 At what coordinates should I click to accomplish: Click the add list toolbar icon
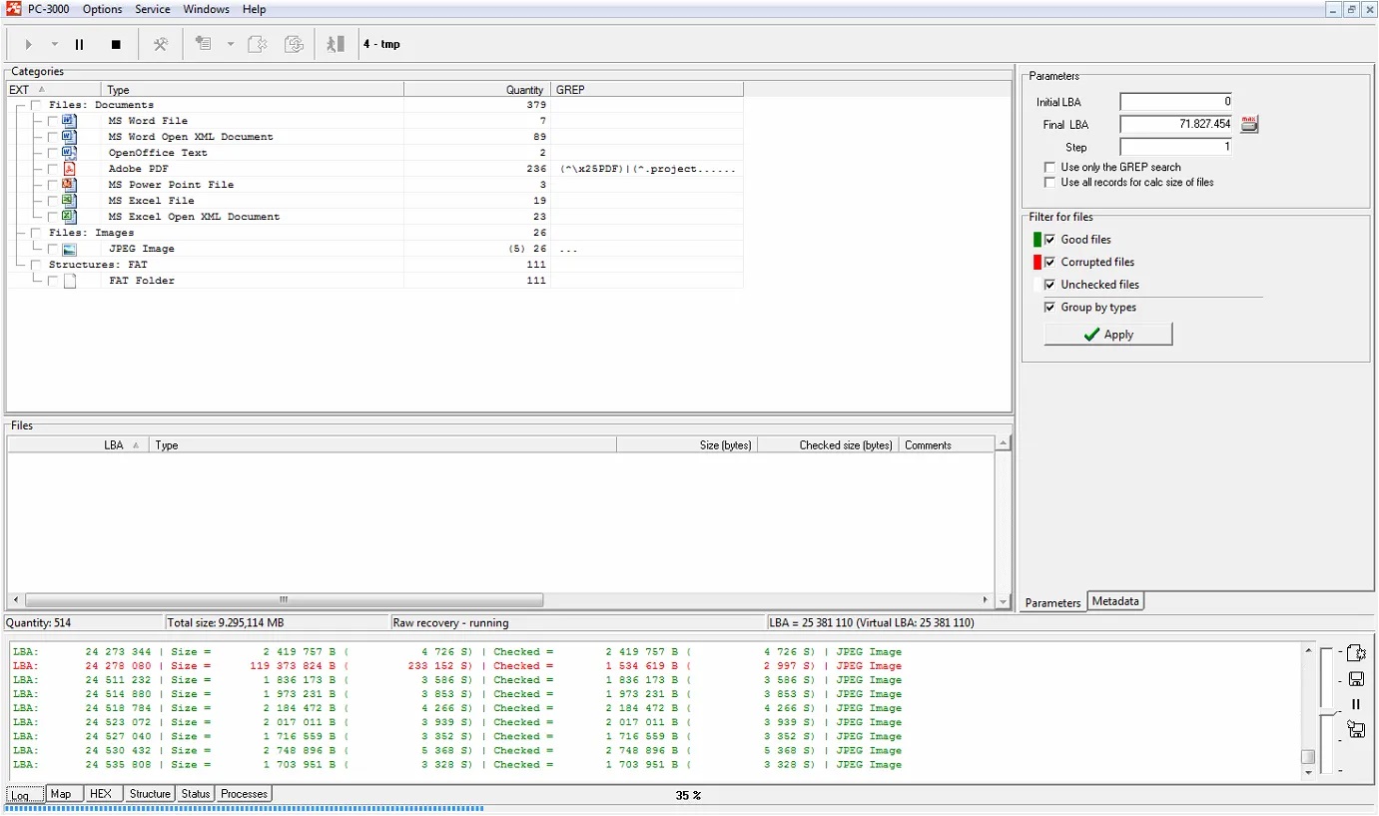click(204, 45)
